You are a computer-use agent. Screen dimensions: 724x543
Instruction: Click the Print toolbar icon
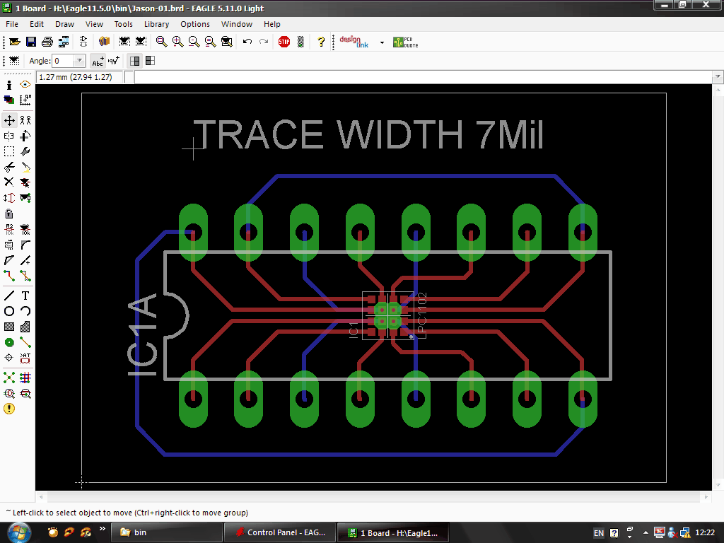pos(47,42)
